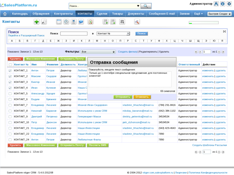Open the calculator icon in the toolbar
The width and height of the screenshot is (234, 175).
pos(74,22)
